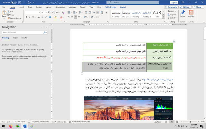Apply subscript formatting
206x129 pixels.
click(x=42, y=17)
